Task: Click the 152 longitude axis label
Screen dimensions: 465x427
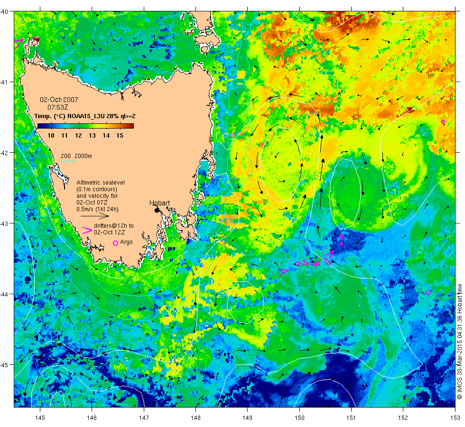Action: pos(403,418)
